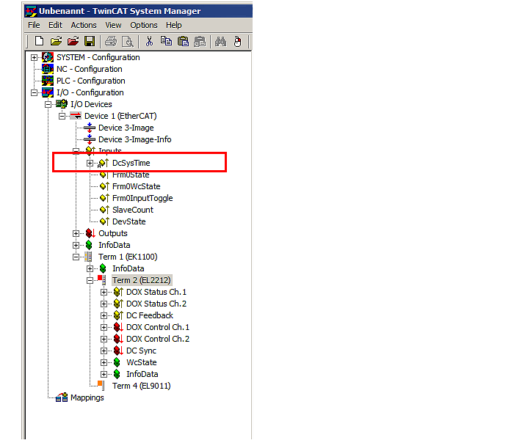Select the Frm0WcState variable
Image resolution: width=514 pixels, height=440 pixels.
[137, 186]
